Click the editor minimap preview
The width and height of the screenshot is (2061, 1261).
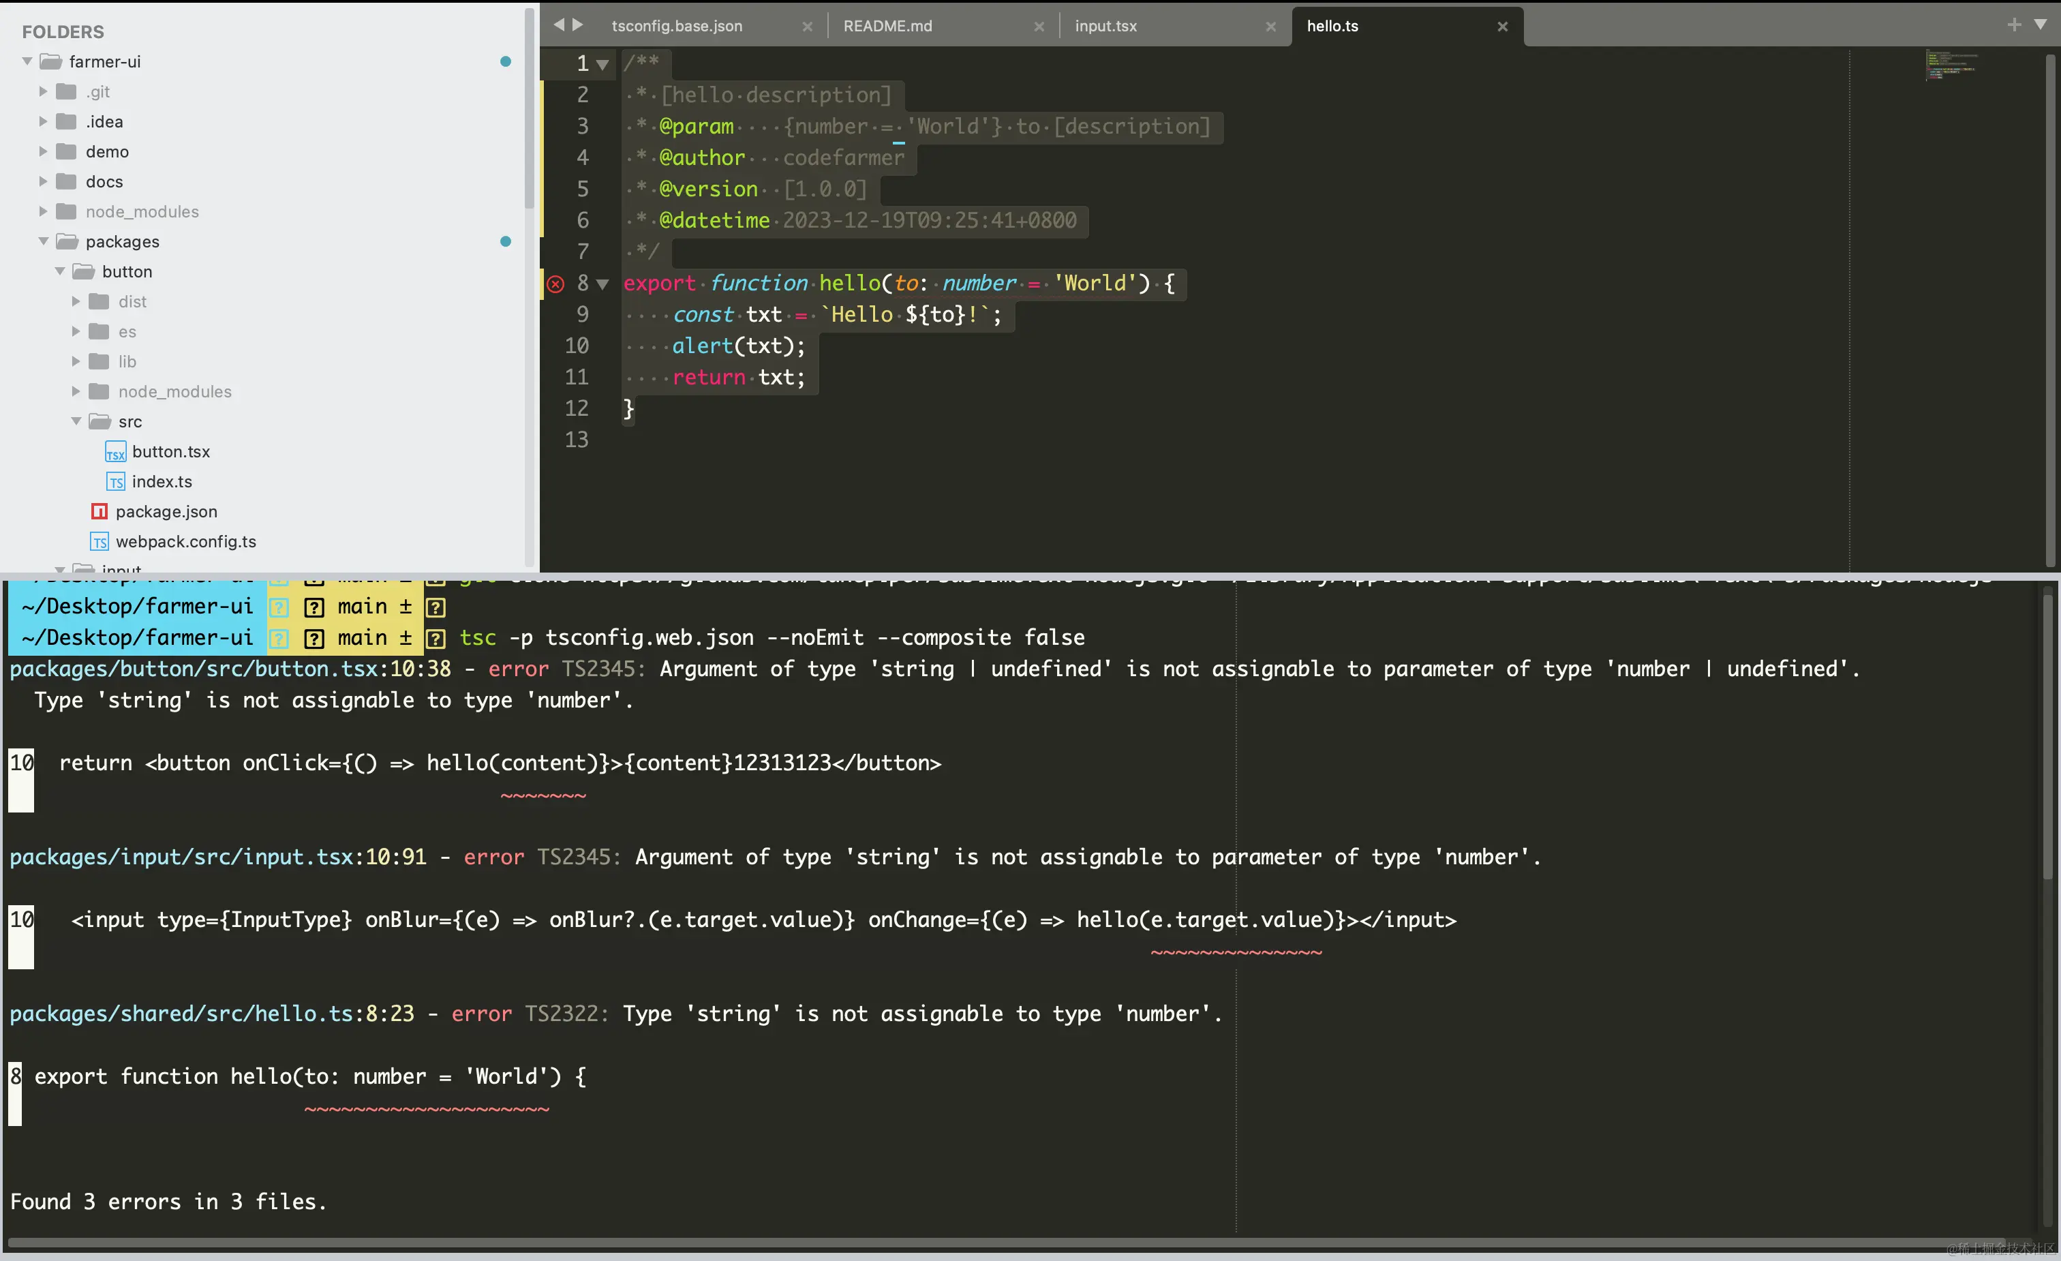pos(1951,65)
